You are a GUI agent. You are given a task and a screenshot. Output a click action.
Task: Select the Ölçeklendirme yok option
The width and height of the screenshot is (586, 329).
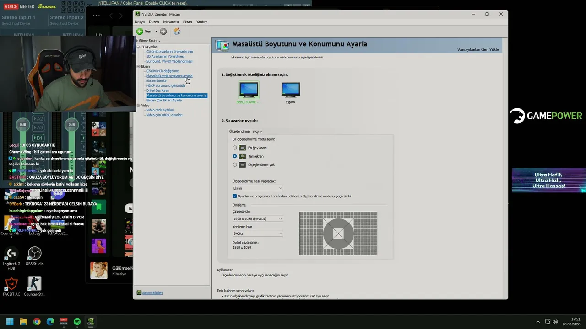(x=235, y=164)
